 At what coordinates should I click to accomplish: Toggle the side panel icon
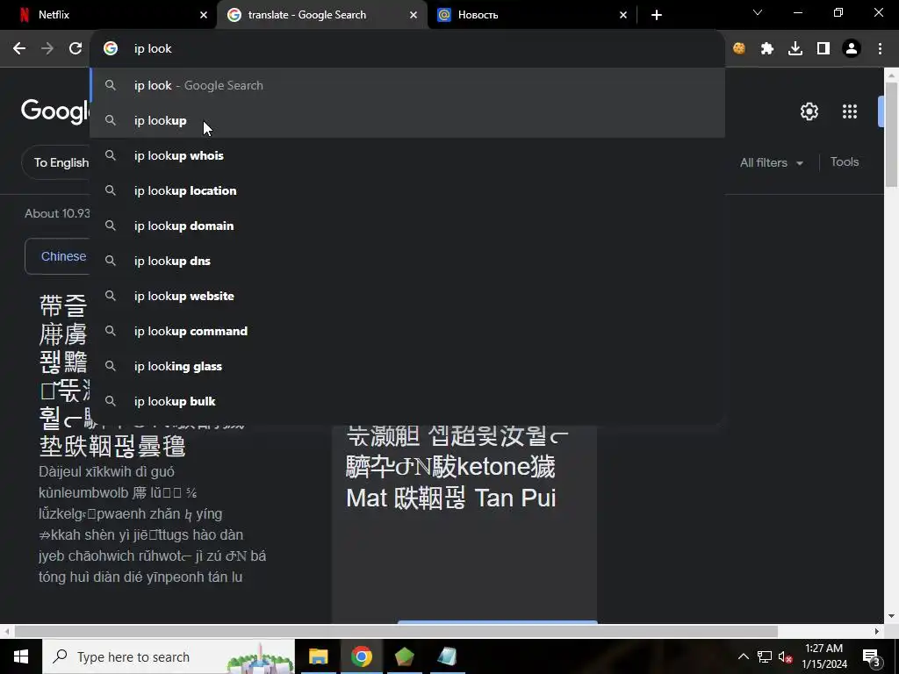[823, 49]
